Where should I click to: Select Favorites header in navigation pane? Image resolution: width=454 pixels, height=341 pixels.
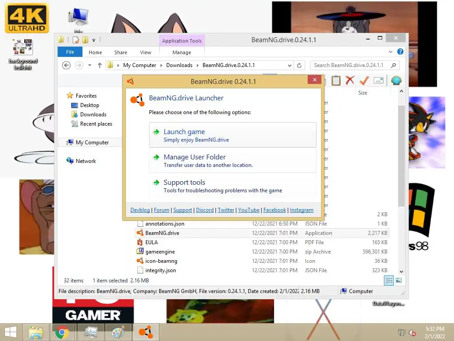click(x=86, y=96)
